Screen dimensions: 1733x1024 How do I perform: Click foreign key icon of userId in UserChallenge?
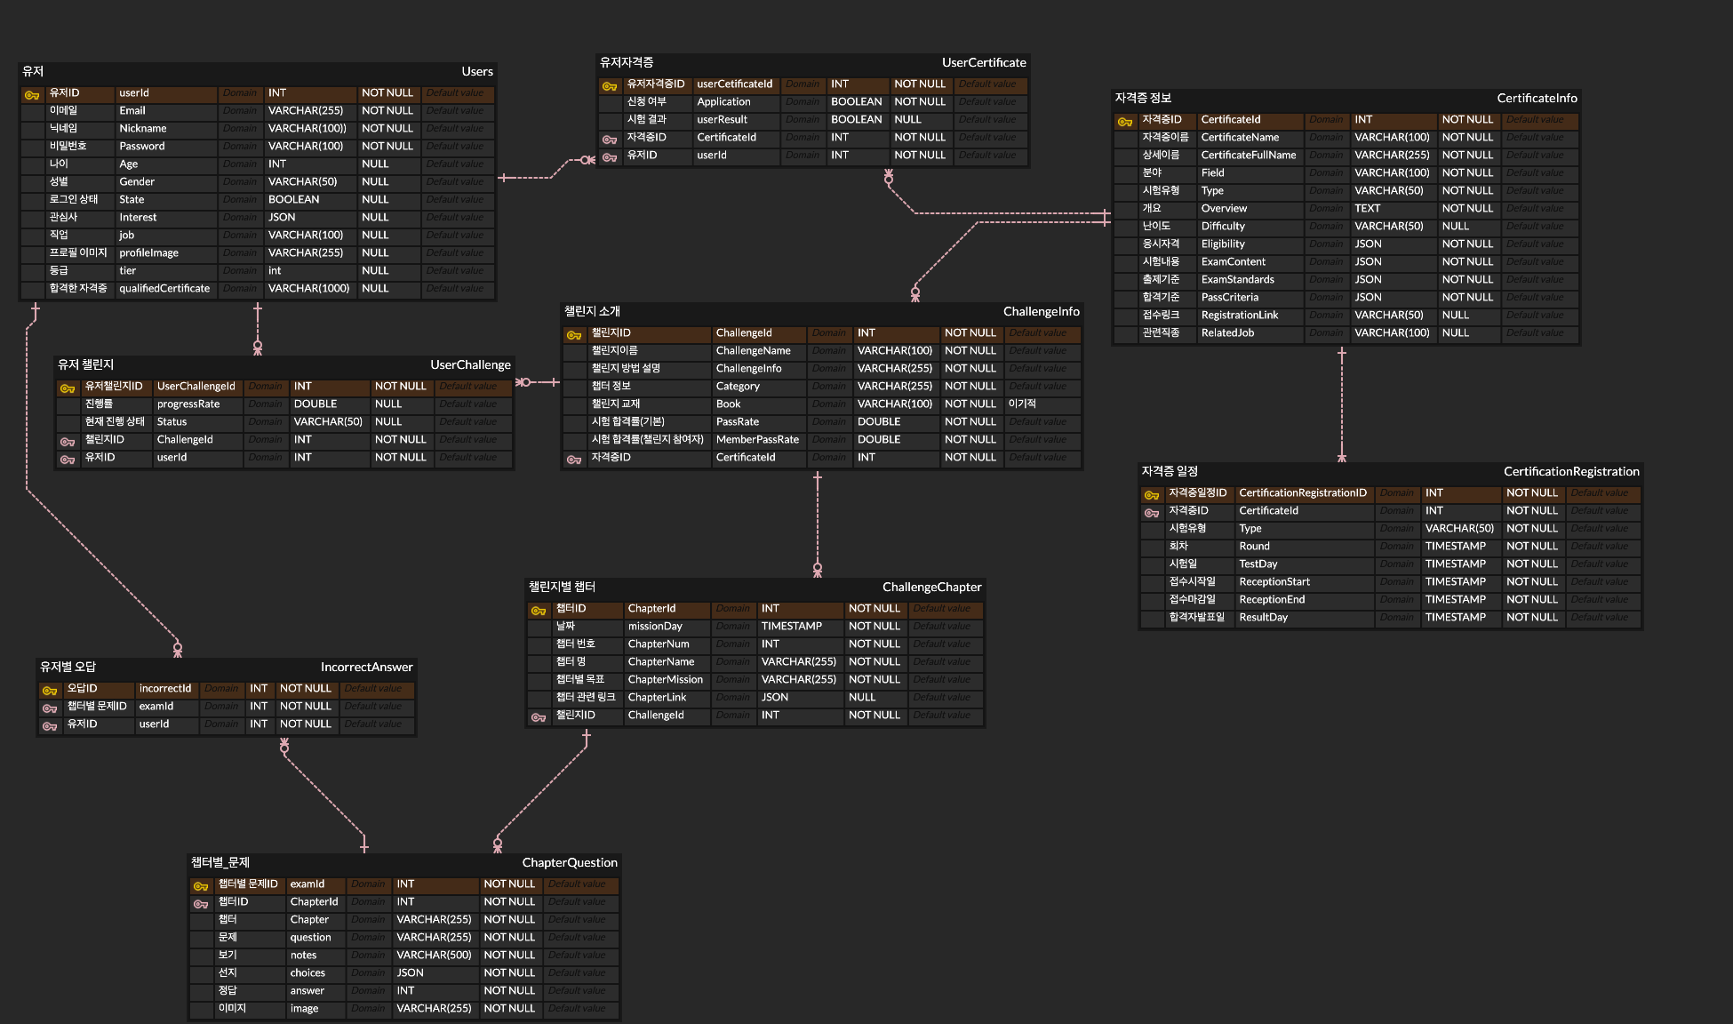tap(68, 459)
